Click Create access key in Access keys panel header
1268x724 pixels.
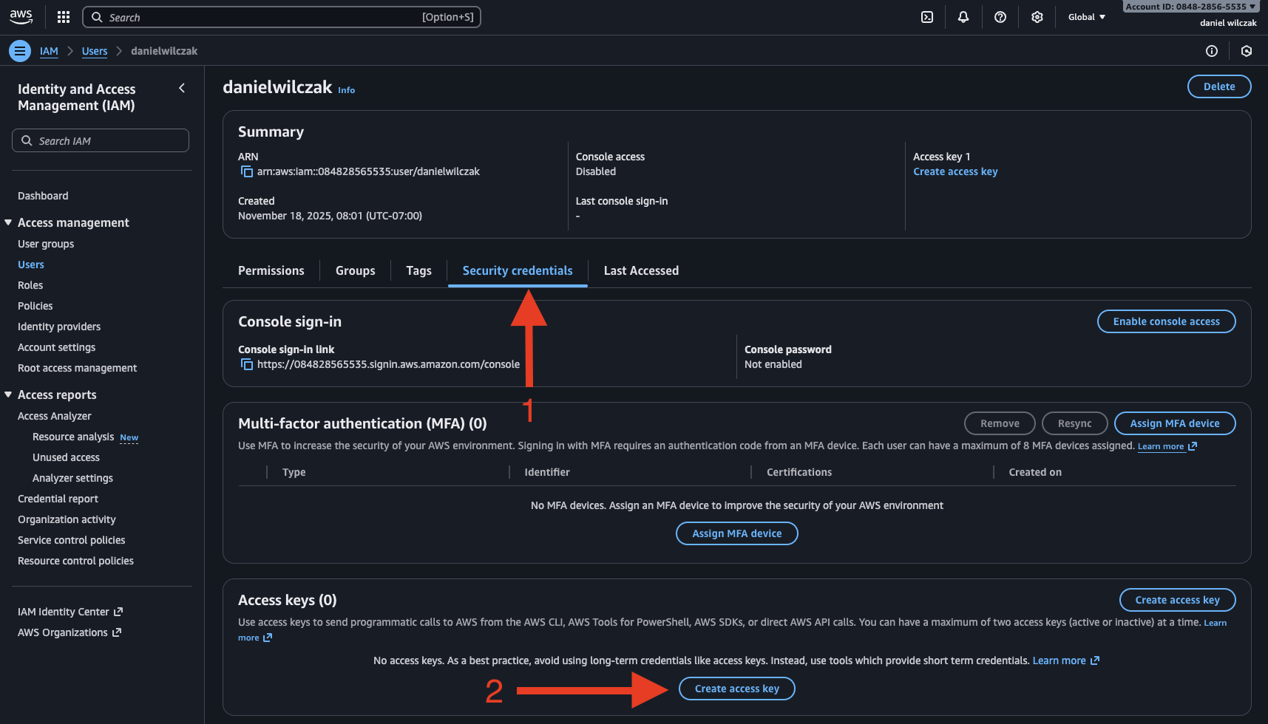click(x=1177, y=600)
